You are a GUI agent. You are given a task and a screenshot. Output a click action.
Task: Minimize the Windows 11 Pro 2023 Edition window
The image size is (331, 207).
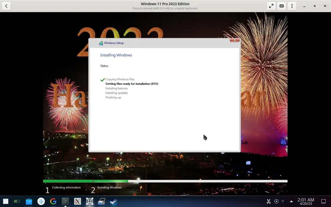304,6
